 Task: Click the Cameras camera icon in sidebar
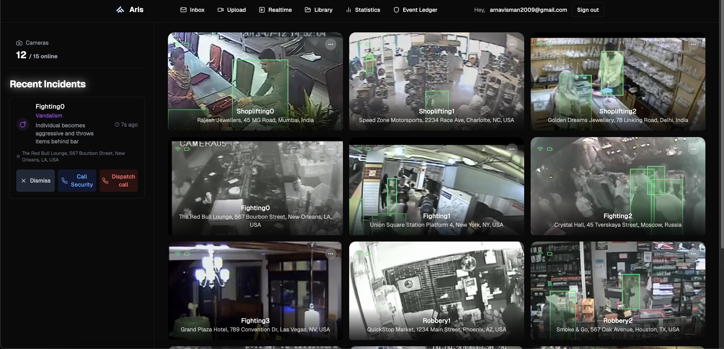click(x=19, y=43)
